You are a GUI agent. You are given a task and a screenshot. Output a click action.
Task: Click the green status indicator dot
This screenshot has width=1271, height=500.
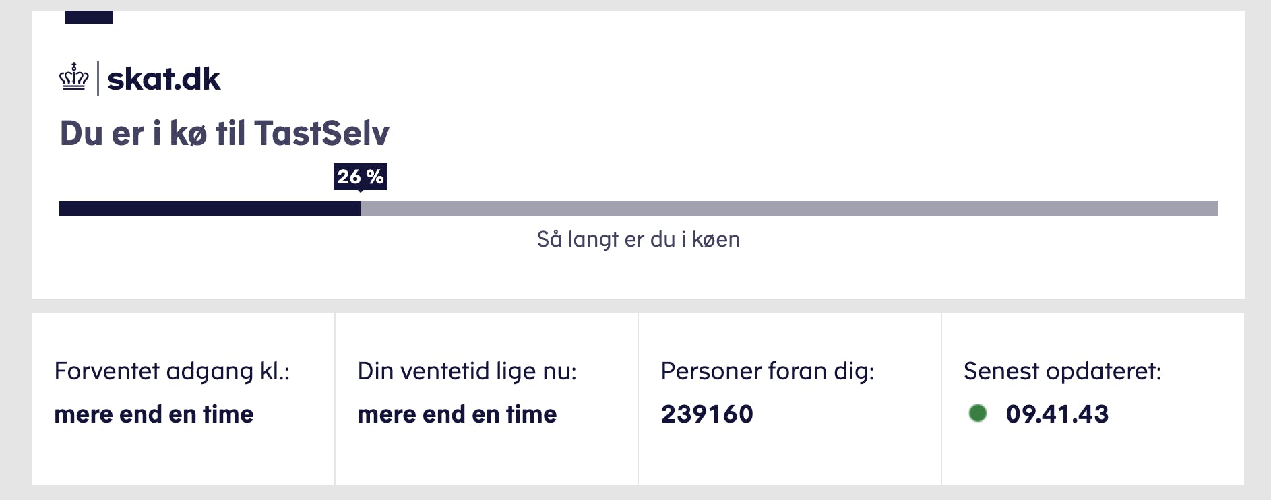pos(976,414)
